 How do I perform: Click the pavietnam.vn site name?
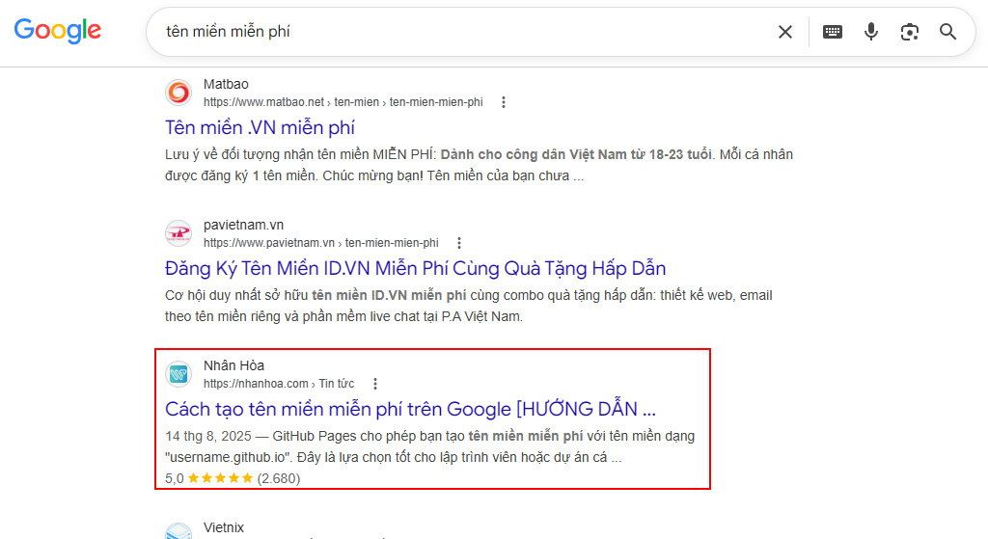click(x=243, y=225)
